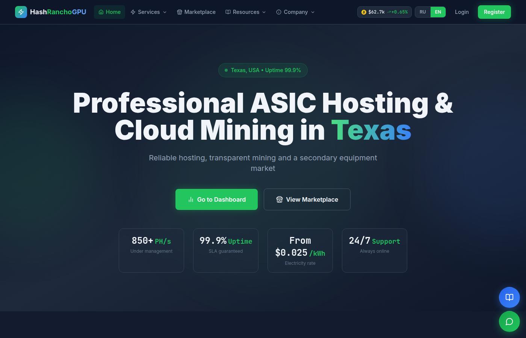Click the HashRanchoGPU lightning logo icon

(21, 12)
